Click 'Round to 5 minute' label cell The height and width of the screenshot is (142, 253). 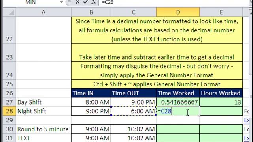pos(43,129)
